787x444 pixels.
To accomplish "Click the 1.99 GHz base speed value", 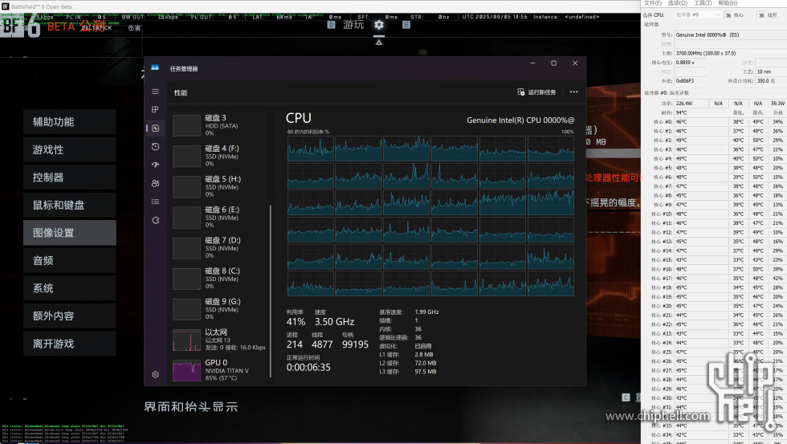I will tap(426, 312).
